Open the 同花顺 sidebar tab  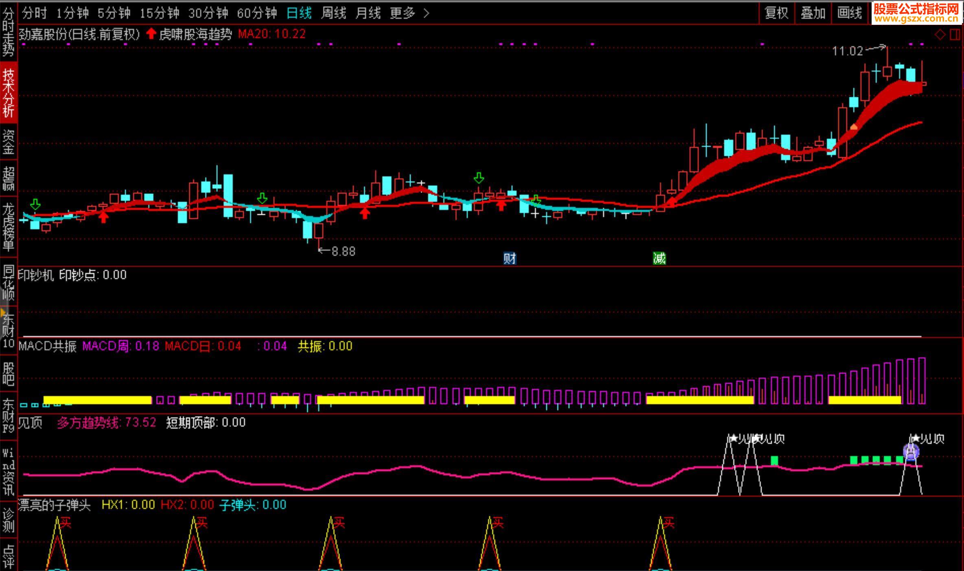[x=9, y=282]
